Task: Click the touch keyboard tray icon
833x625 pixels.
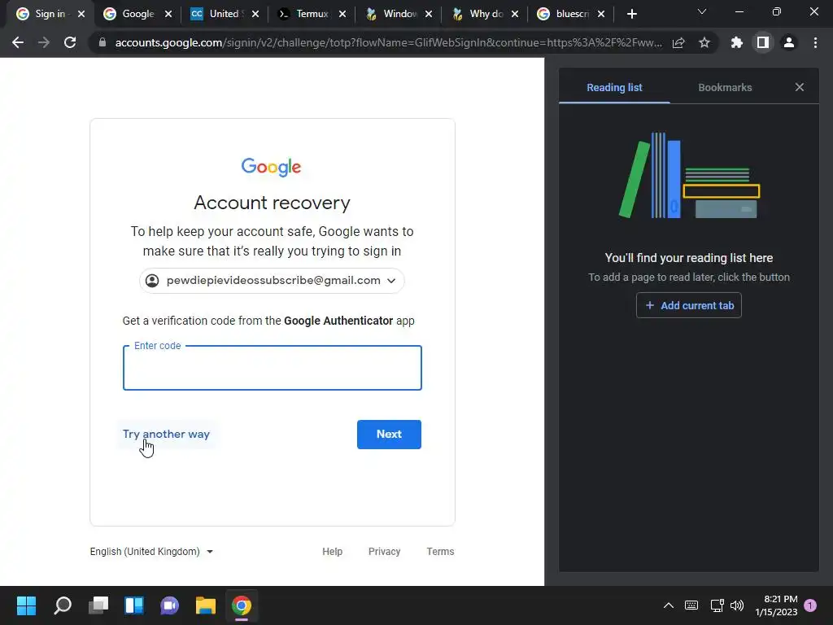Action: point(691,605)
